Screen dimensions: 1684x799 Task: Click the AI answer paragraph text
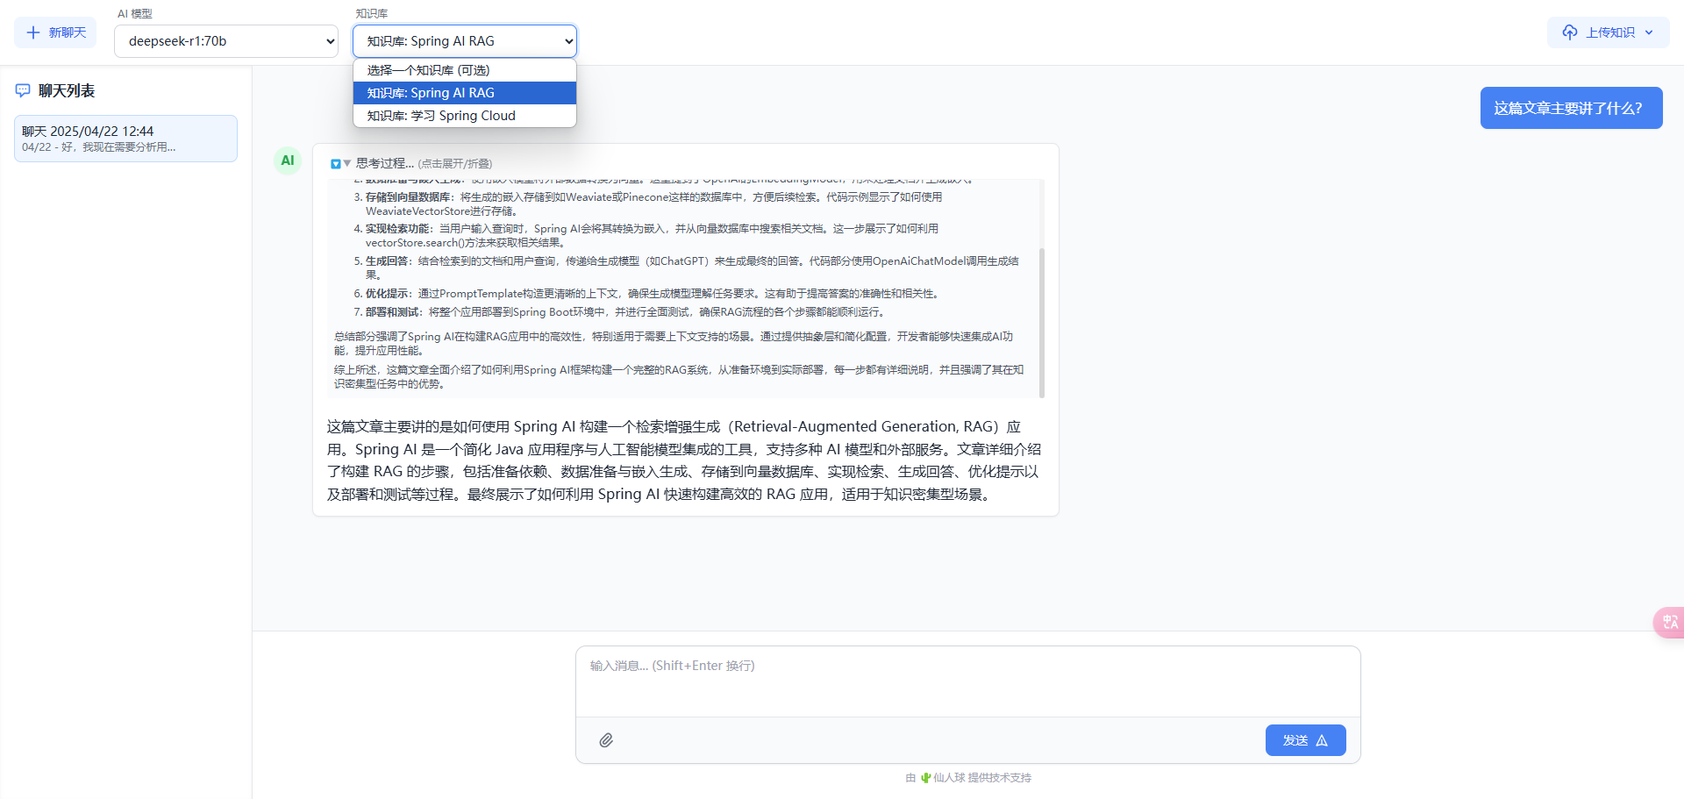[684, 460]
